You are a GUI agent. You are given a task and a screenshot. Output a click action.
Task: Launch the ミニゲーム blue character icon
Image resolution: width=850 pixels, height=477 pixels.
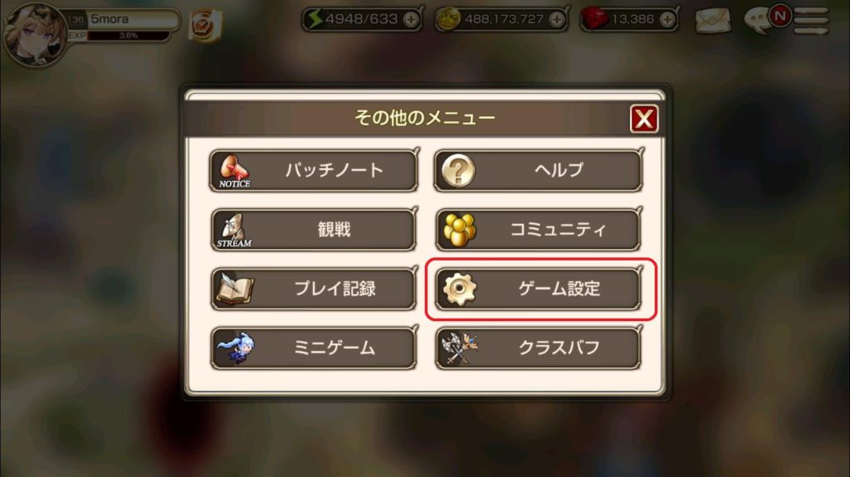[x=235, y=348]
